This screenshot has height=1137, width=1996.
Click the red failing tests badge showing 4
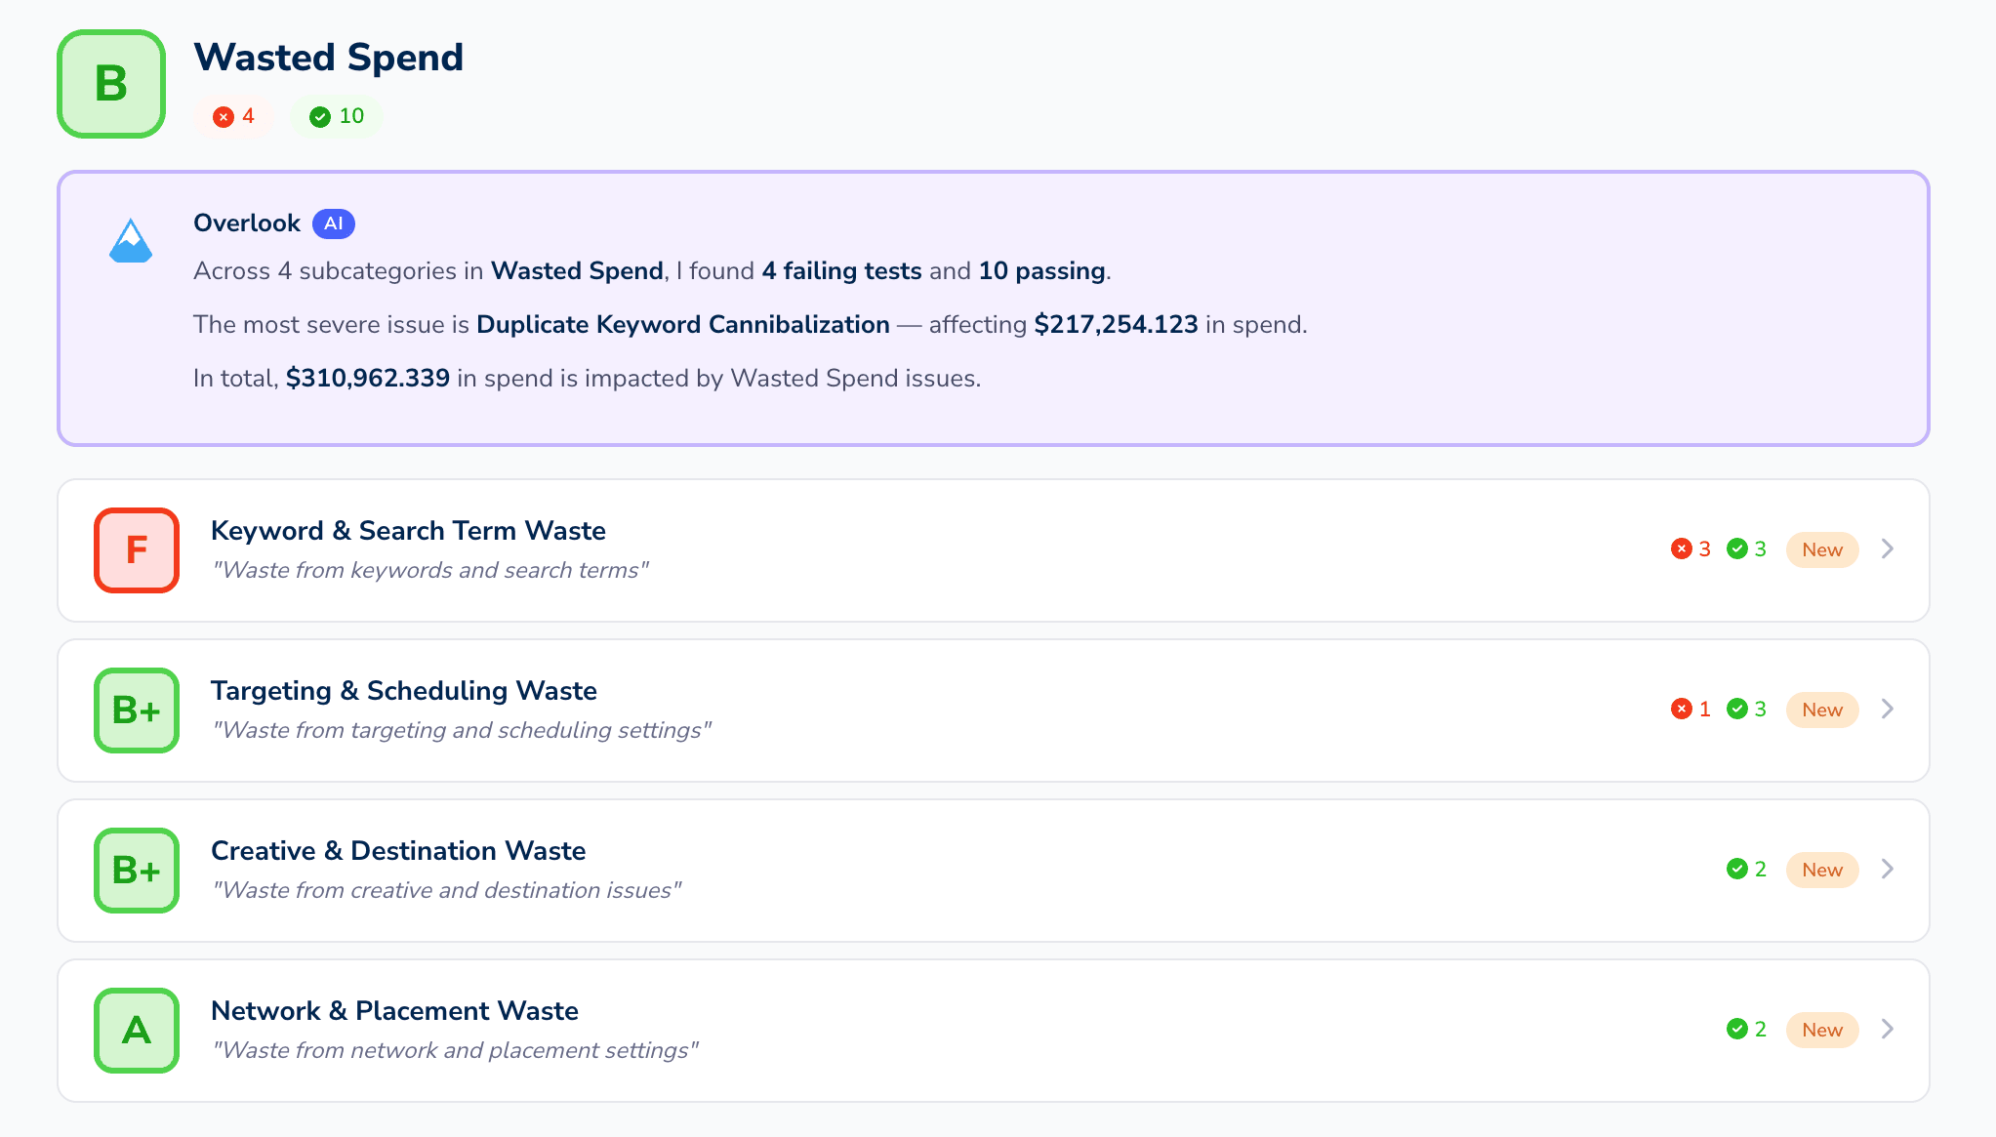pyautogui.click(x=233, y=116)
